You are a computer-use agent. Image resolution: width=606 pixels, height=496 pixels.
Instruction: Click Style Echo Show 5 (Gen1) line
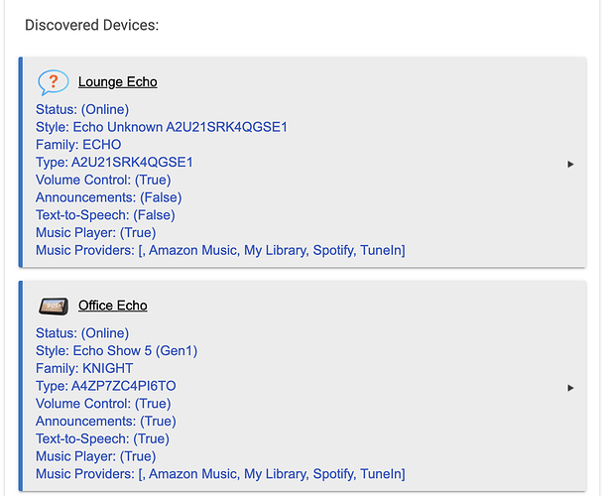click(x=116, y=351)
